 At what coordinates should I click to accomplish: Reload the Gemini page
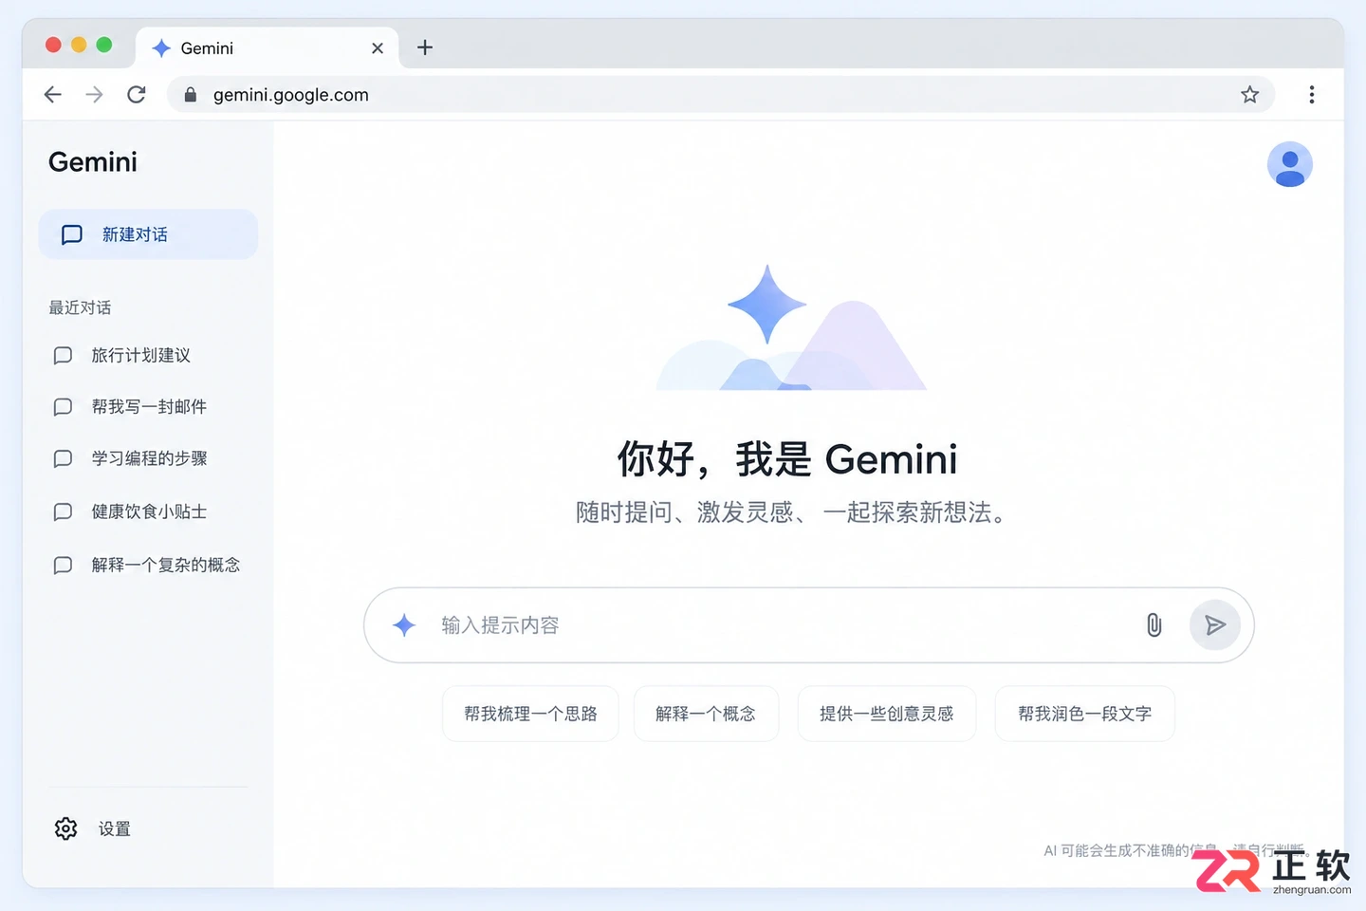click(x=137, y=94)
